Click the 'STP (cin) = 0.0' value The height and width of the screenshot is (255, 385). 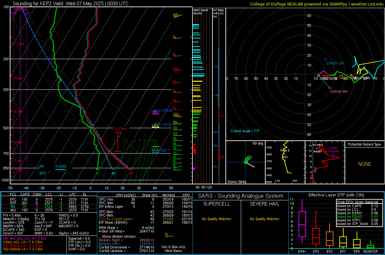(79, 242)
